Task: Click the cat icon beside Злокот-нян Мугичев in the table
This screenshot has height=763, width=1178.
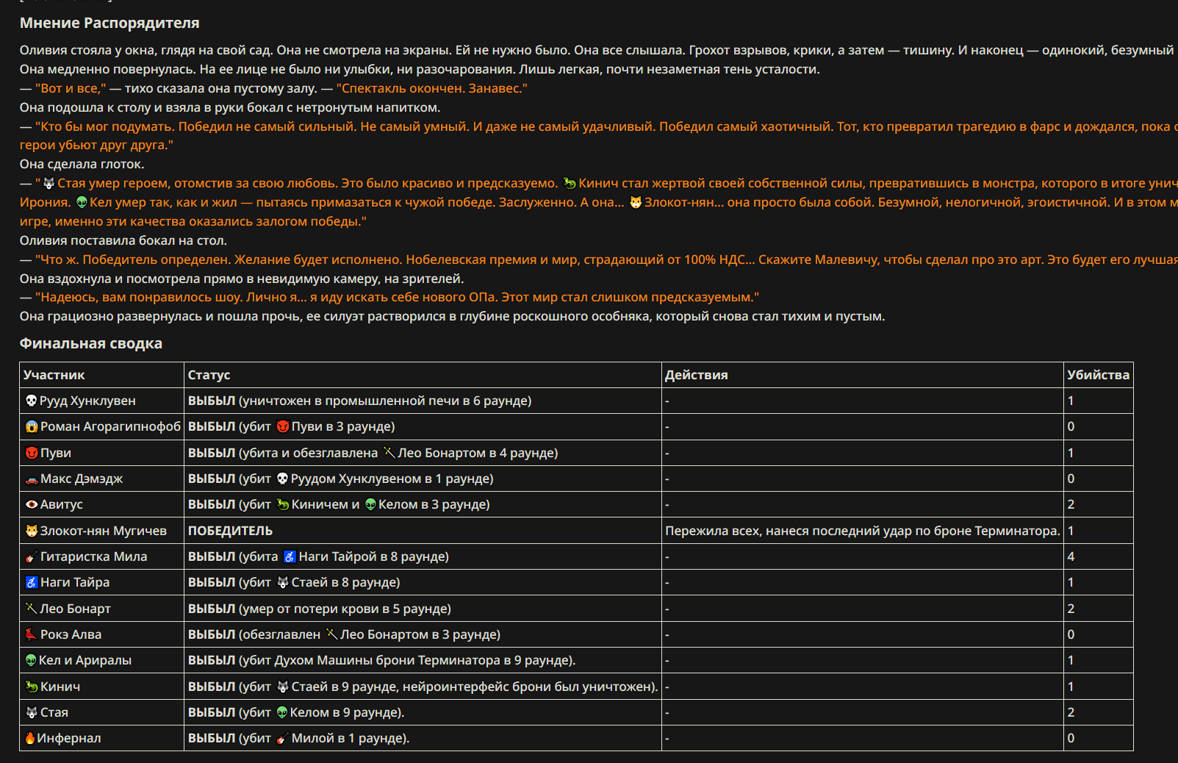Action: click(x=32, y=531)
